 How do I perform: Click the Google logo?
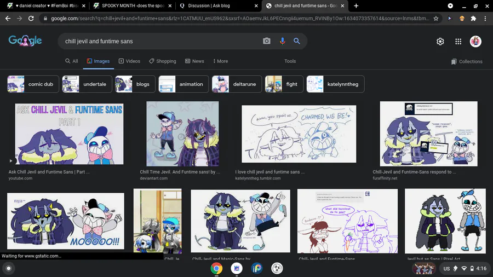pos(25,41)
